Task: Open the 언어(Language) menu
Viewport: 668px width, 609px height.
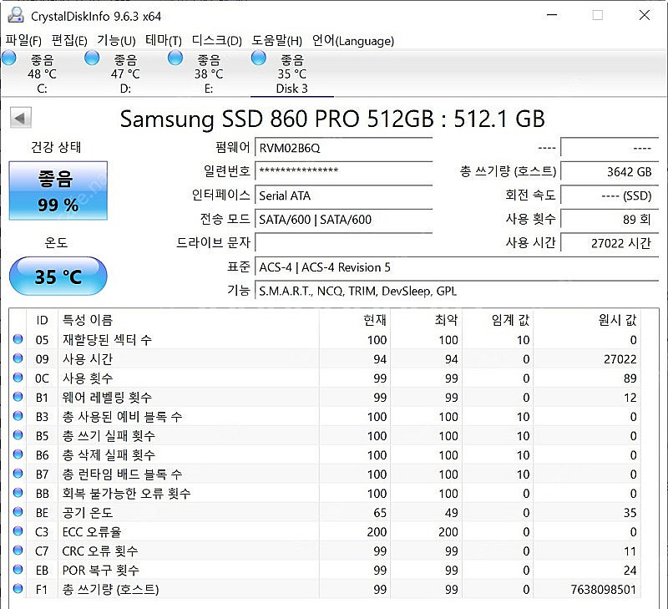Action: pos(352,41)
